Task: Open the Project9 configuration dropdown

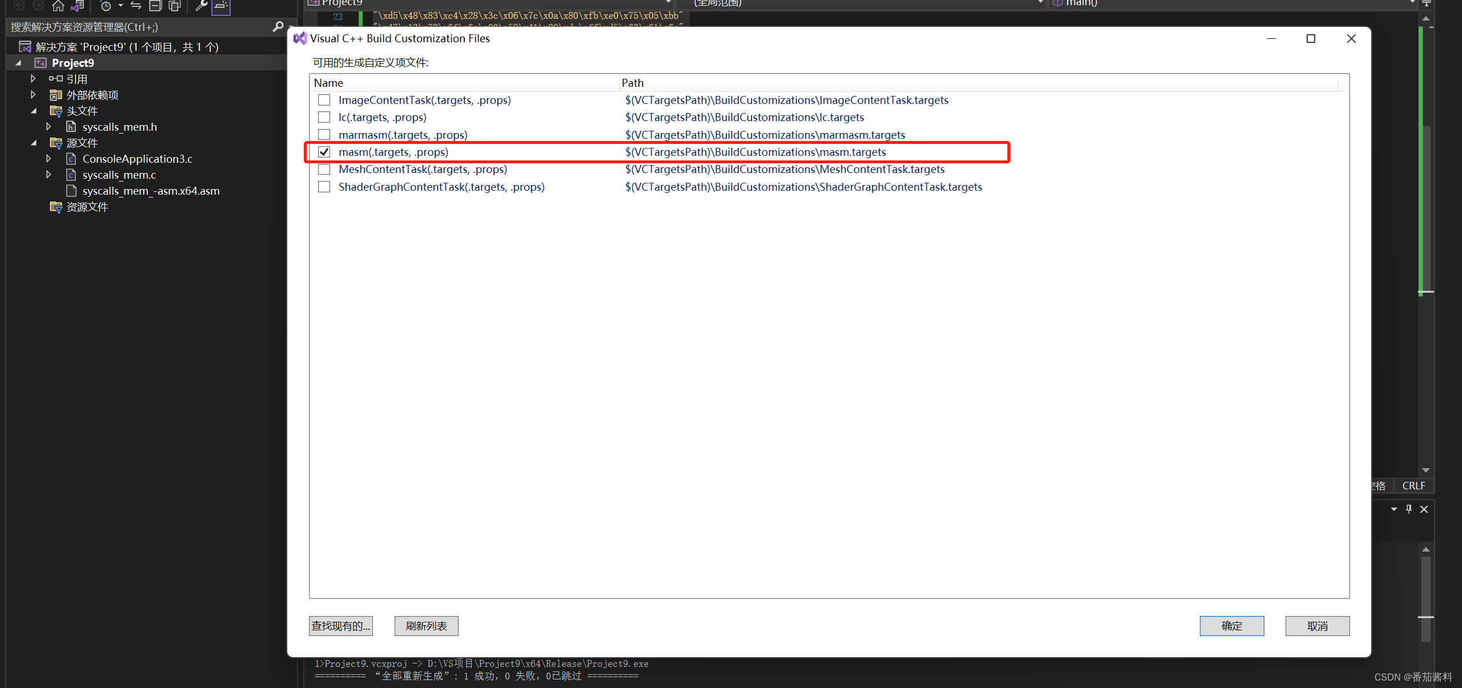Action: [667, 3]
